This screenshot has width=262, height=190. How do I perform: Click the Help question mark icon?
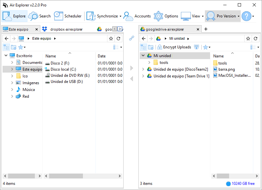247,16
